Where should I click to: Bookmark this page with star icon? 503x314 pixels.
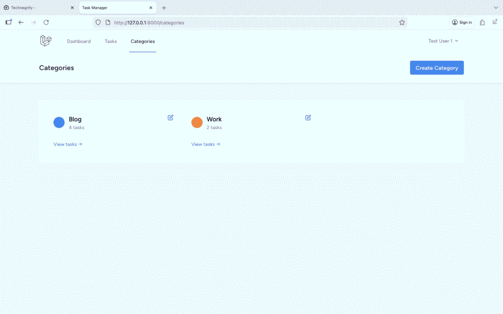402,23
